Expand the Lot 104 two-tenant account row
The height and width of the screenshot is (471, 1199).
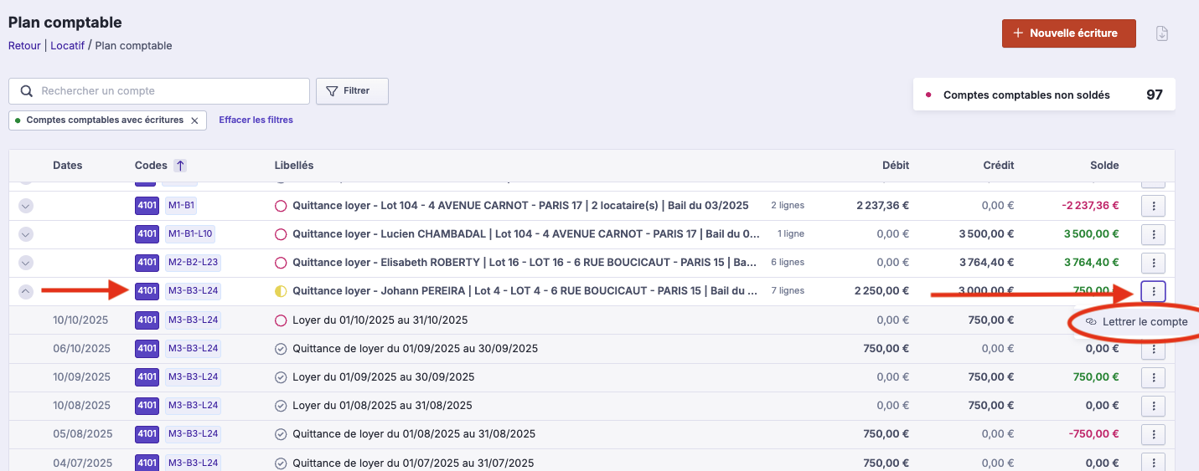pos(26,206)
